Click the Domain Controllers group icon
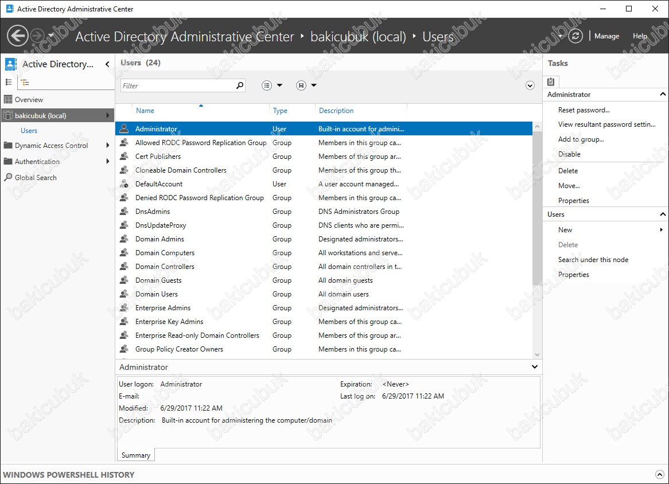Image resolution: width=669 pixels, height=484 pixels. [x=124, y=266]
